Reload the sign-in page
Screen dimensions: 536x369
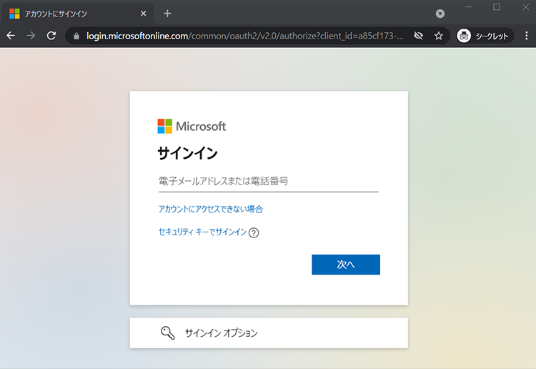click(51, 36)
